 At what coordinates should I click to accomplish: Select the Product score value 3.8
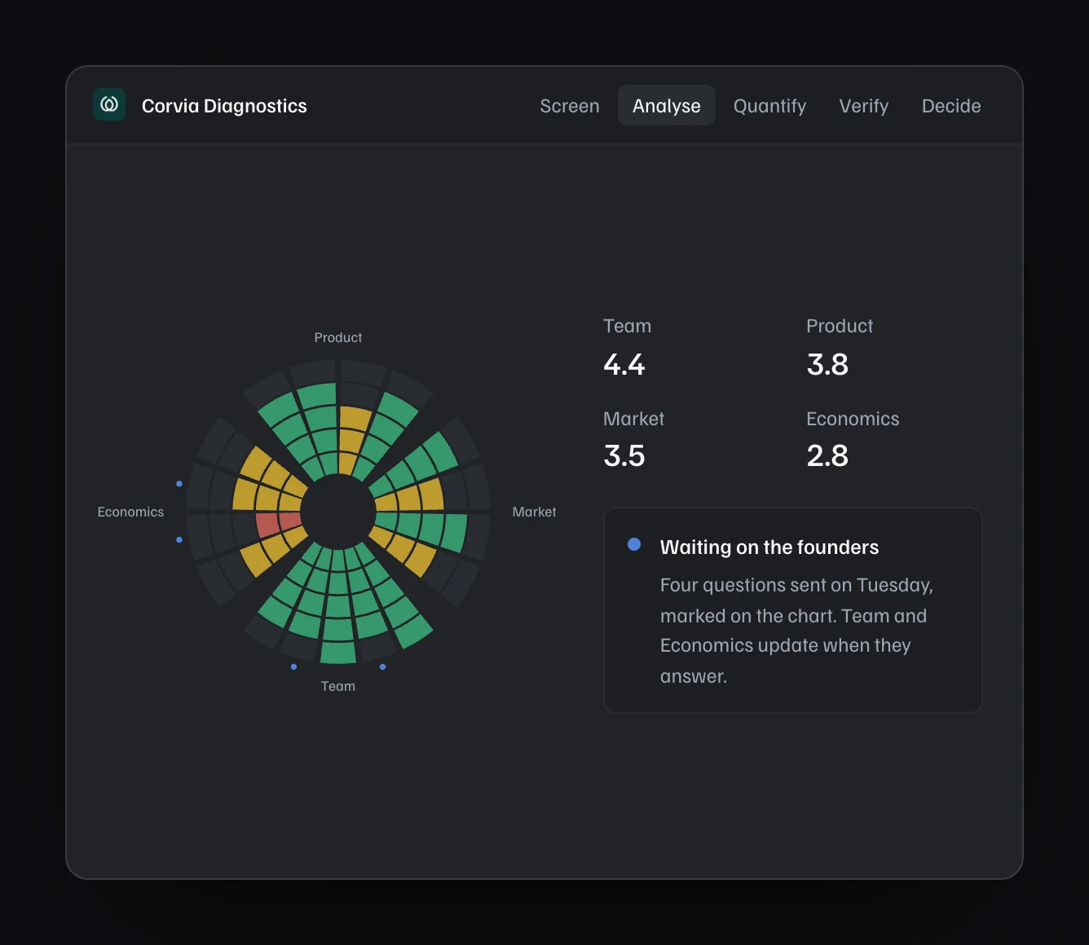coord(827,364)
